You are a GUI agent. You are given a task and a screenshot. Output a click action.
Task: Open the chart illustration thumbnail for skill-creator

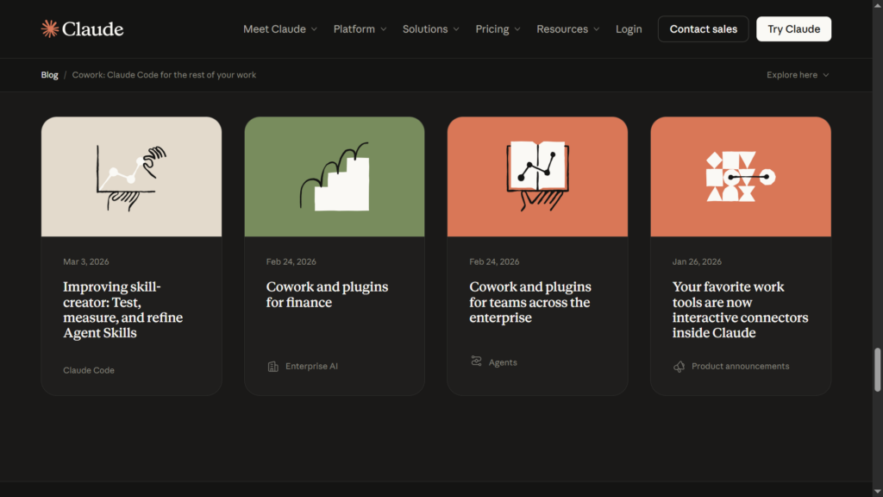(131, 177)
